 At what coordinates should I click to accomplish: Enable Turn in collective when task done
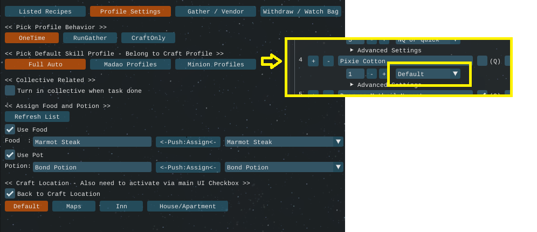point(10,91)
